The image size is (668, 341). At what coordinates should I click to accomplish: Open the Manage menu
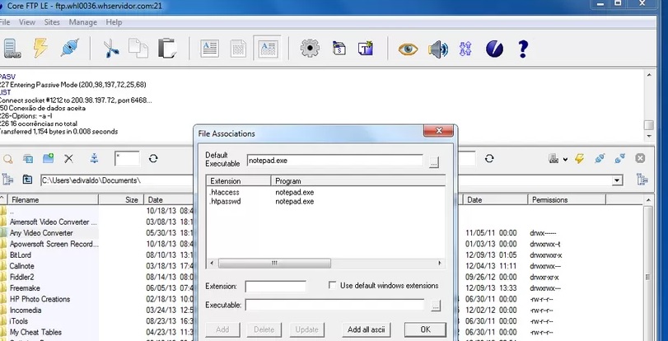point(82,22)
